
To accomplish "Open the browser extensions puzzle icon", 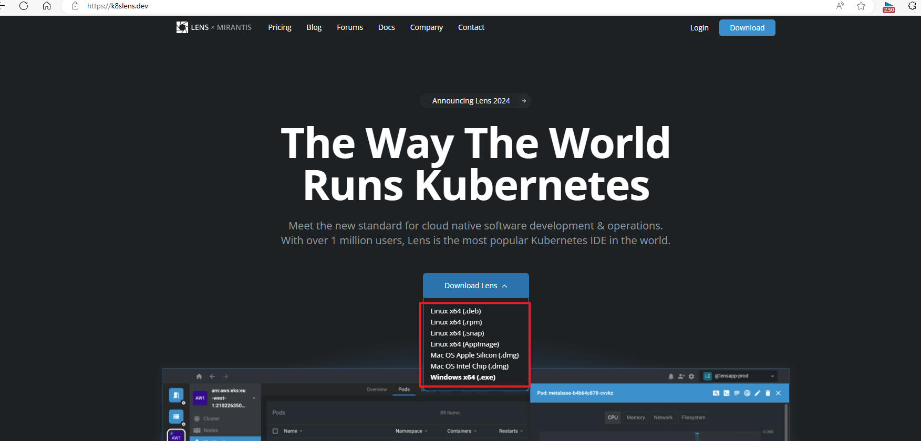I will coord(913,6).
